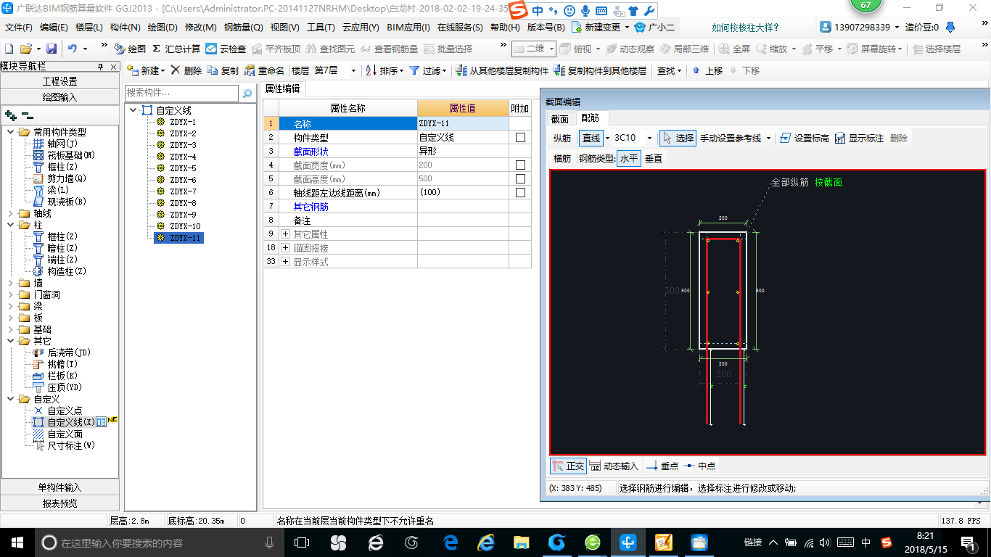Select 垂直 rebar type
This screenshot has width=991, height=557.
click(x=654, y=158)
